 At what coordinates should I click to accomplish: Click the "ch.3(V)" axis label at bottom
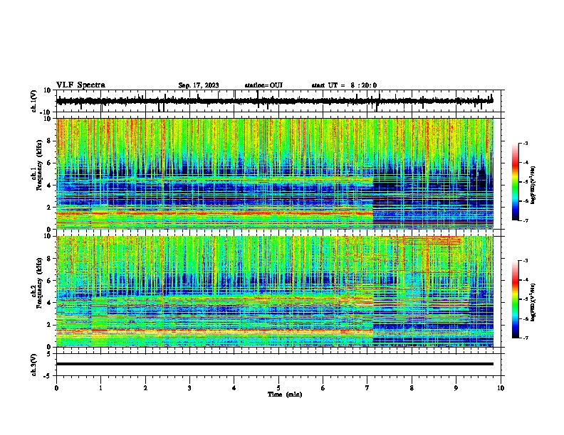pos(34,365)
